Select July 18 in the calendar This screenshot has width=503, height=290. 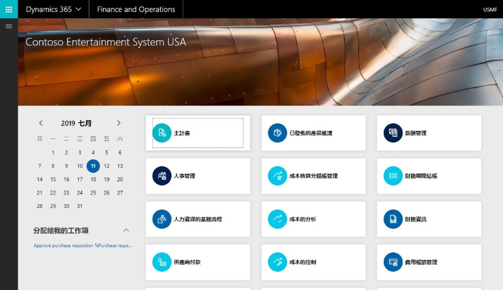point(93,179)
